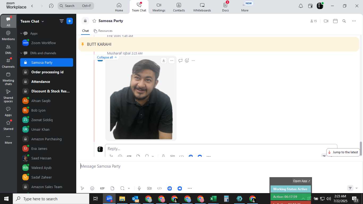Go to the Home tab
The width and height of the screenshot is (363, 204).
coord(119,7)
